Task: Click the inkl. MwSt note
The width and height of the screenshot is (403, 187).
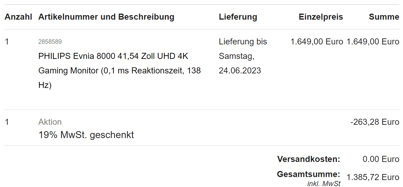Action: (x=324, y=183)
